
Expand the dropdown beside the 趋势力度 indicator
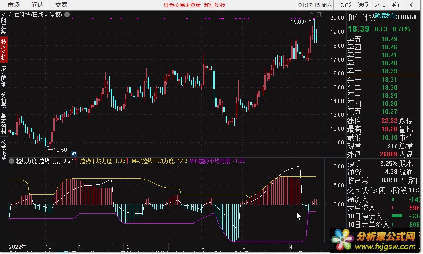point(11,161)
